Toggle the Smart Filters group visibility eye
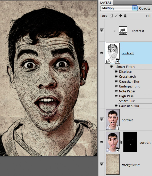 (x=111, y=67)
